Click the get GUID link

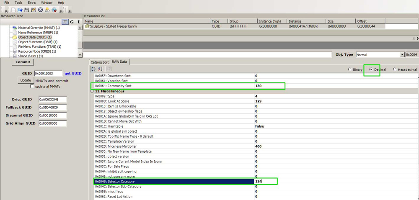click(73, 73)
